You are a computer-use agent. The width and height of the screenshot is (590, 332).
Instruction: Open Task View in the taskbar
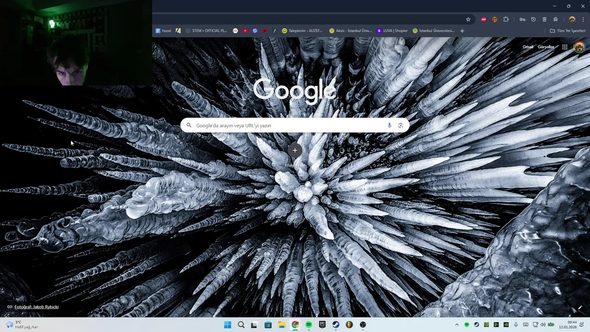coord(254,325)
